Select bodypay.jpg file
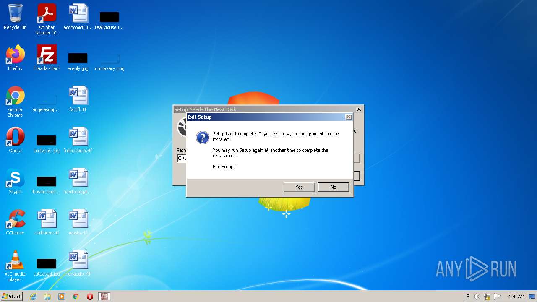 point(47,143)
